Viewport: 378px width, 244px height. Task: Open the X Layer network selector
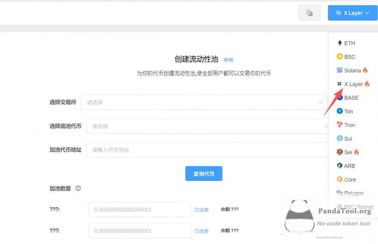pos(352,13)
